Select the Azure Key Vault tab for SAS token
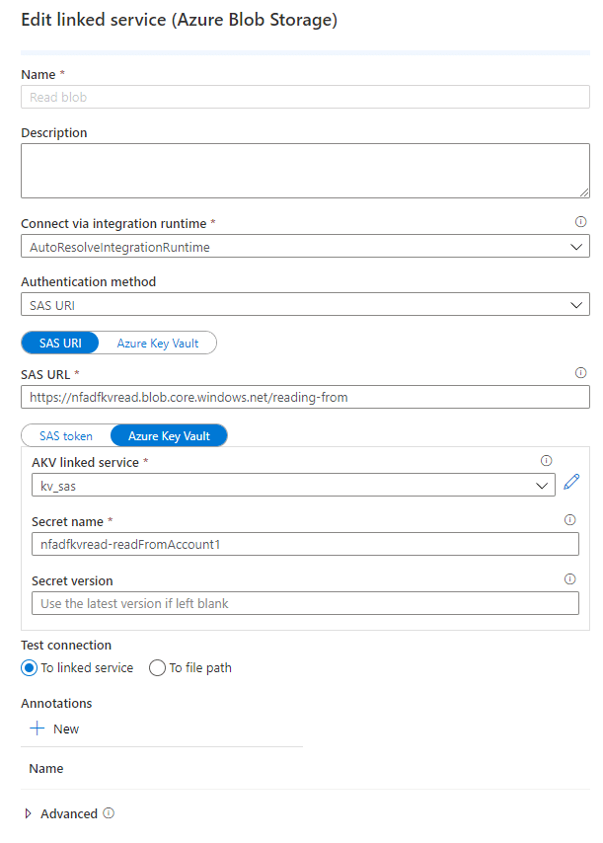 (169, 436)
